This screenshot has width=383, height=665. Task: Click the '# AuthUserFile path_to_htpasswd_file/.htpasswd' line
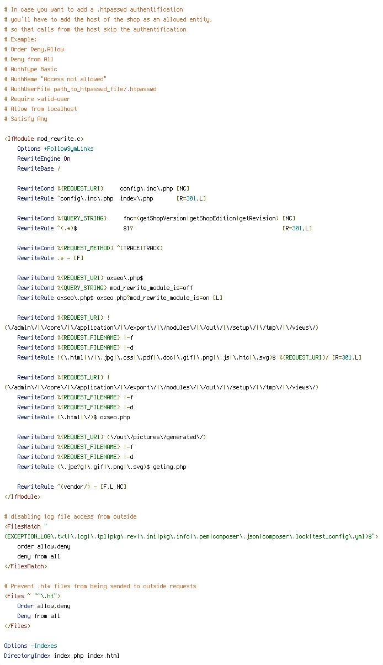click(80, 89)
